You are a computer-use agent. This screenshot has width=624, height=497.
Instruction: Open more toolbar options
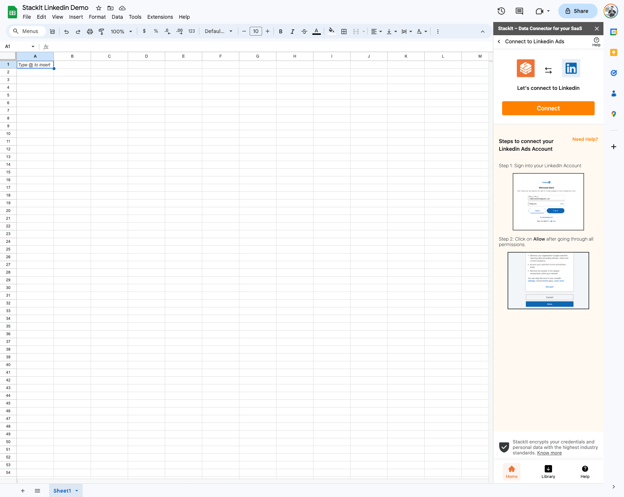pos(438,32)
